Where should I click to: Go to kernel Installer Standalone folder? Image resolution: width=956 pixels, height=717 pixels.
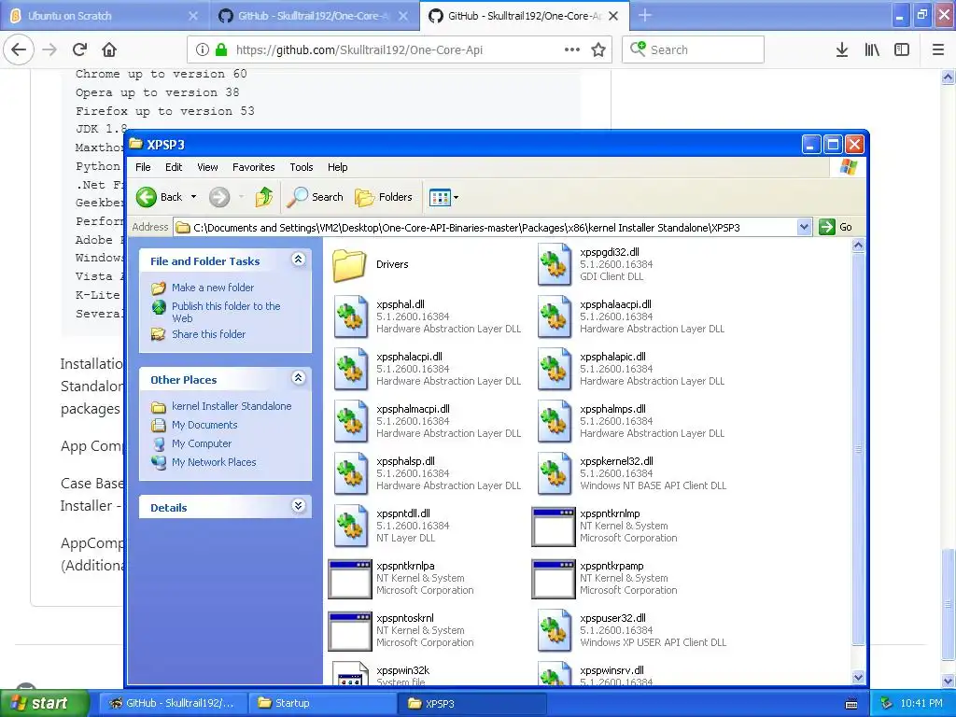[232, 406]
